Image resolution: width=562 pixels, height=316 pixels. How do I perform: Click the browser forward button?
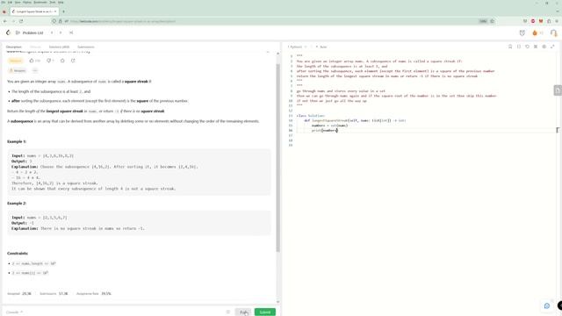pos(13,21)
